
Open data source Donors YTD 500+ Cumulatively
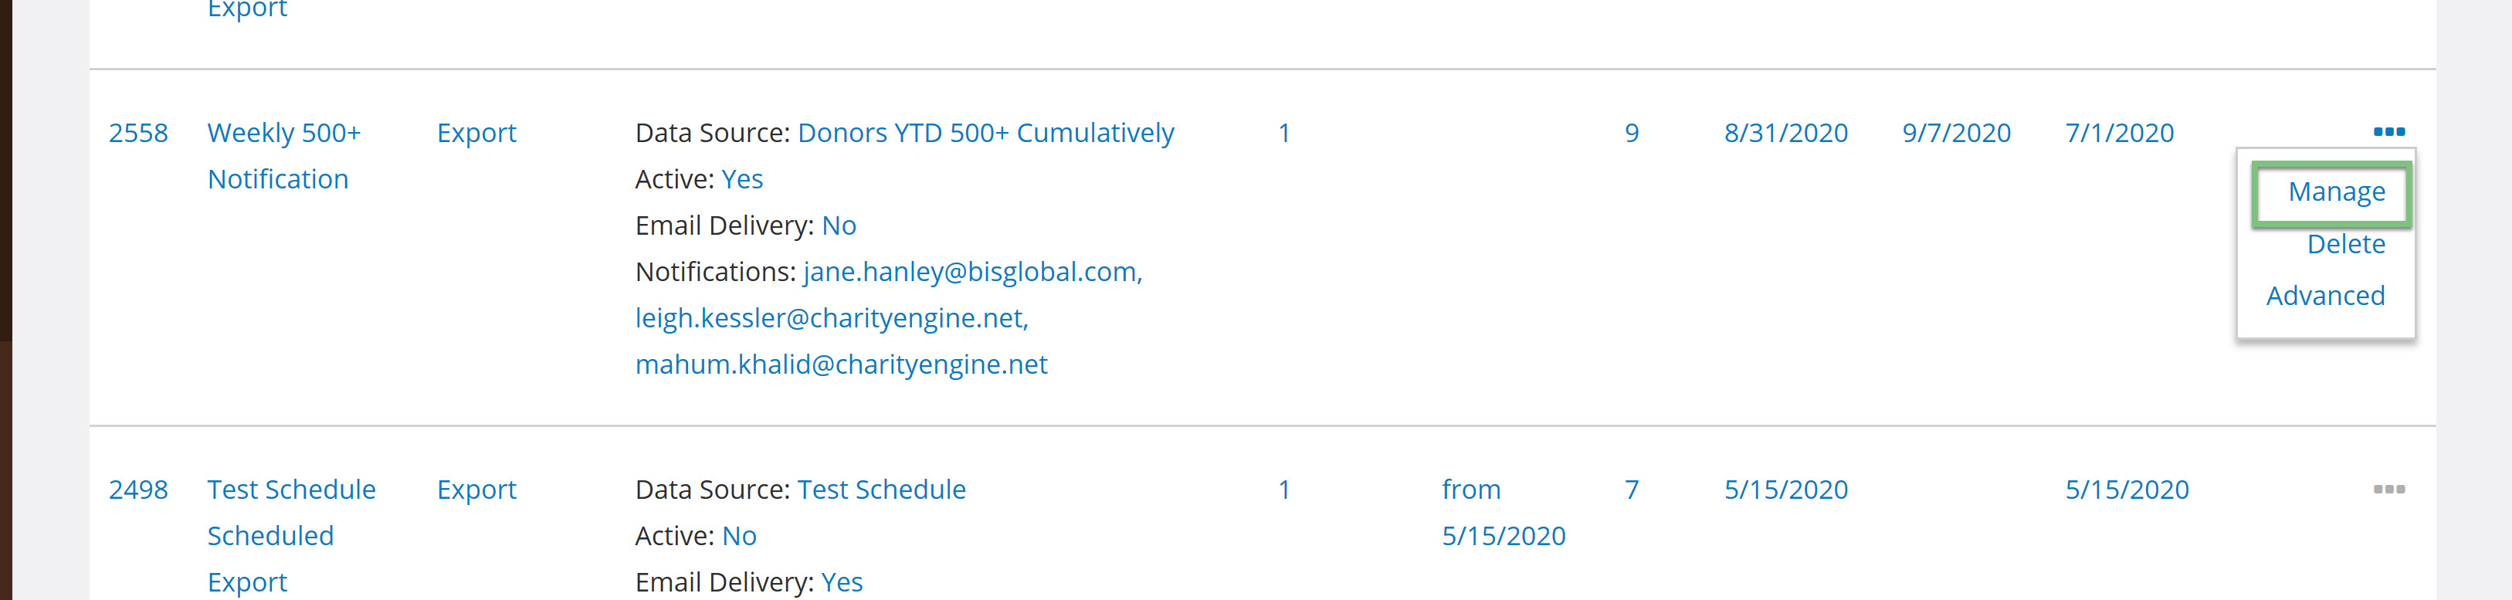click(985, 133)
